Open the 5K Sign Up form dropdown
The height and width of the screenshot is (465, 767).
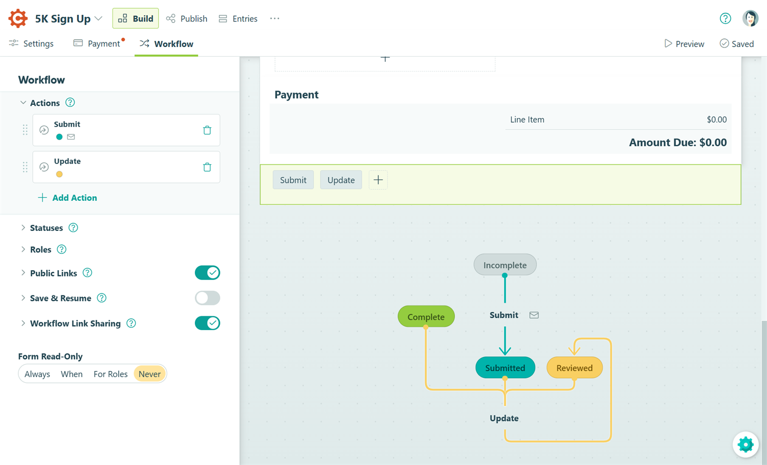click(x=69, y=19)
